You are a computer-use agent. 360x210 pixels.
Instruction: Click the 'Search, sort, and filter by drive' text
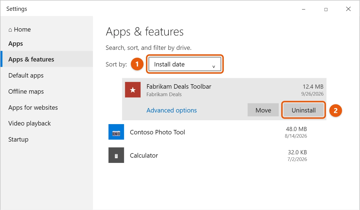tap(148, 48)
